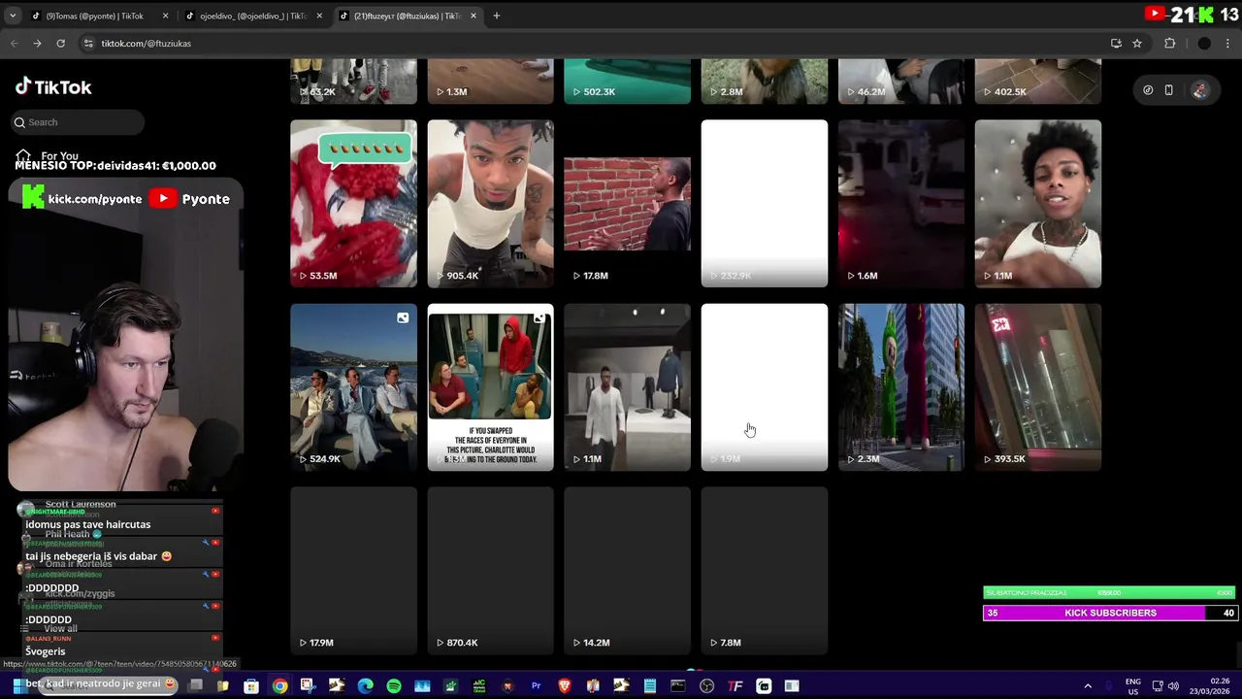Open the video with 905.4K views
This screenshot has height=699, width=1242.
click(490, 203)
